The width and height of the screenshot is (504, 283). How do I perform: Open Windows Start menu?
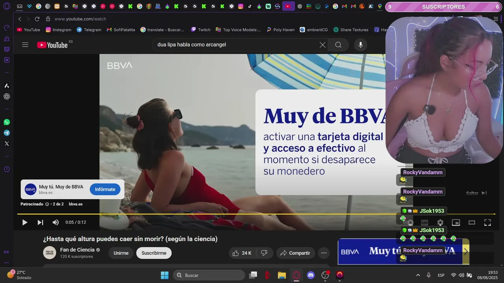coord(165,275)
